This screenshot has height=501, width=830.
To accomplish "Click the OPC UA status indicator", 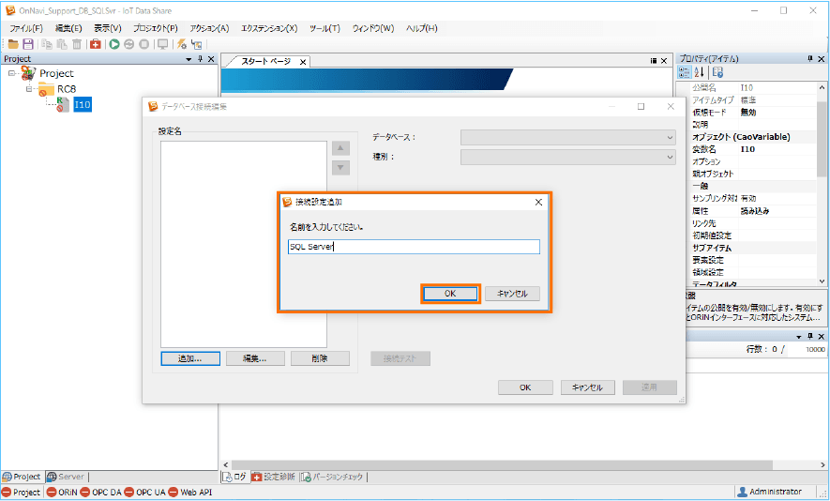I will click(x=144, y=492).
